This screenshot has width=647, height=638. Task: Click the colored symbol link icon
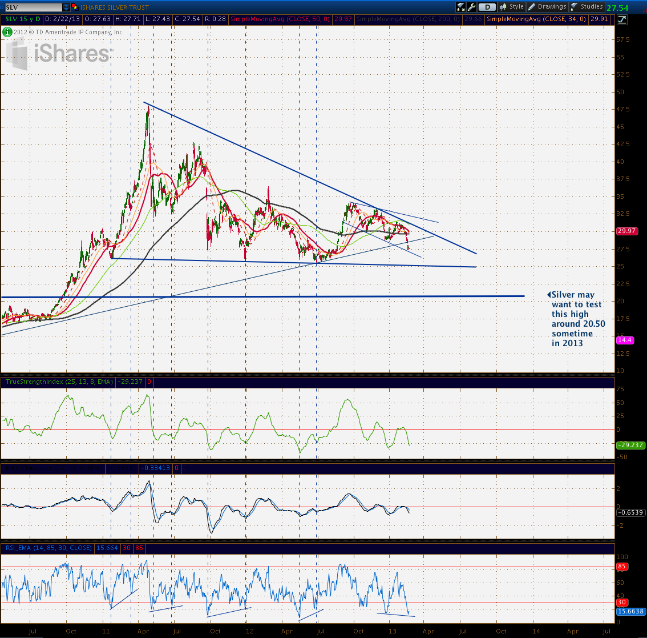tap(75, 7)
